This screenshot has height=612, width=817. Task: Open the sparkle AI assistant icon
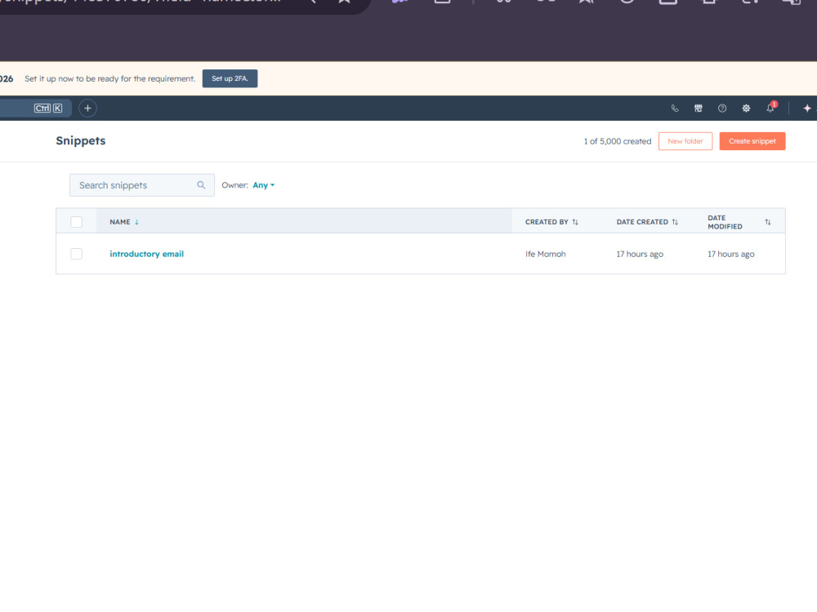tap(807, 109)
